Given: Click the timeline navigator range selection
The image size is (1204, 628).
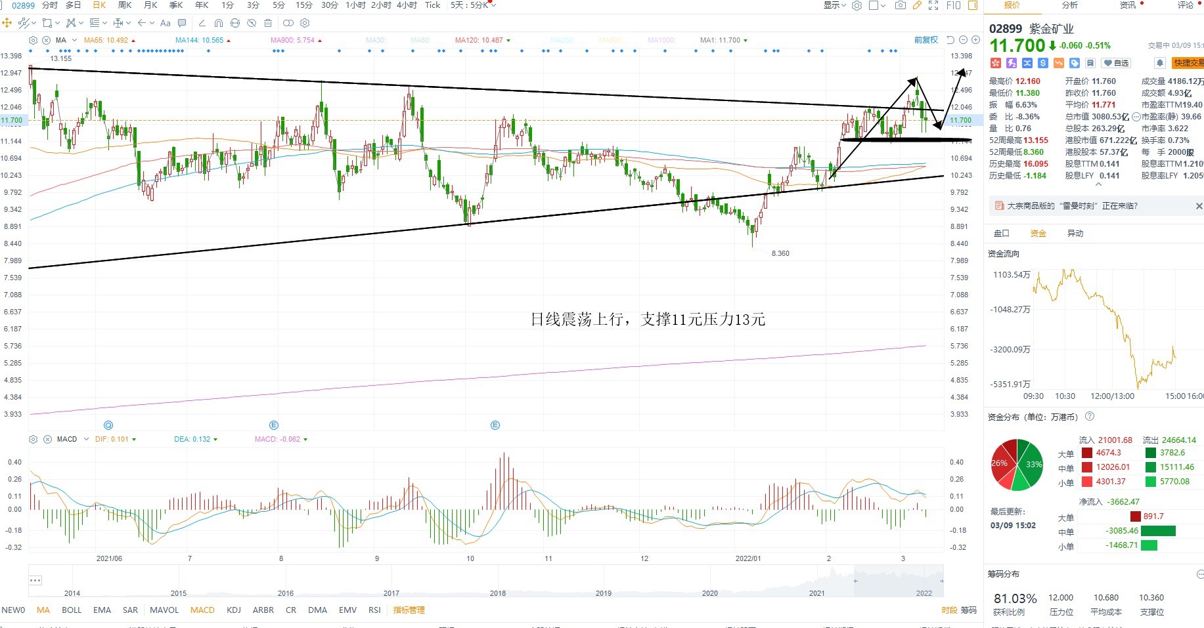Looking at the screenshot, I should pos(899,581).
